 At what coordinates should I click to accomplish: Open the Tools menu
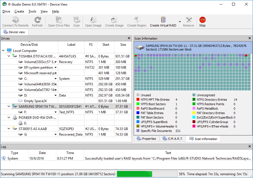click(32, 11)
